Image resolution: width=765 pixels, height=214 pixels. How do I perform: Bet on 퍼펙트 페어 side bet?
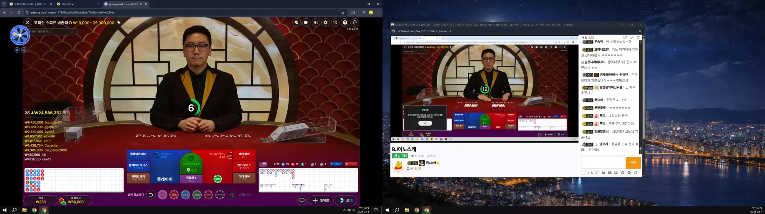click(138, 178)
